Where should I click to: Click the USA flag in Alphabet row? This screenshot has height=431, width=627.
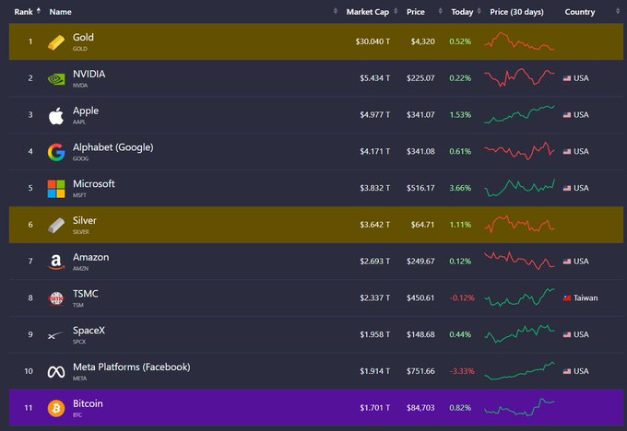(567, 151)
